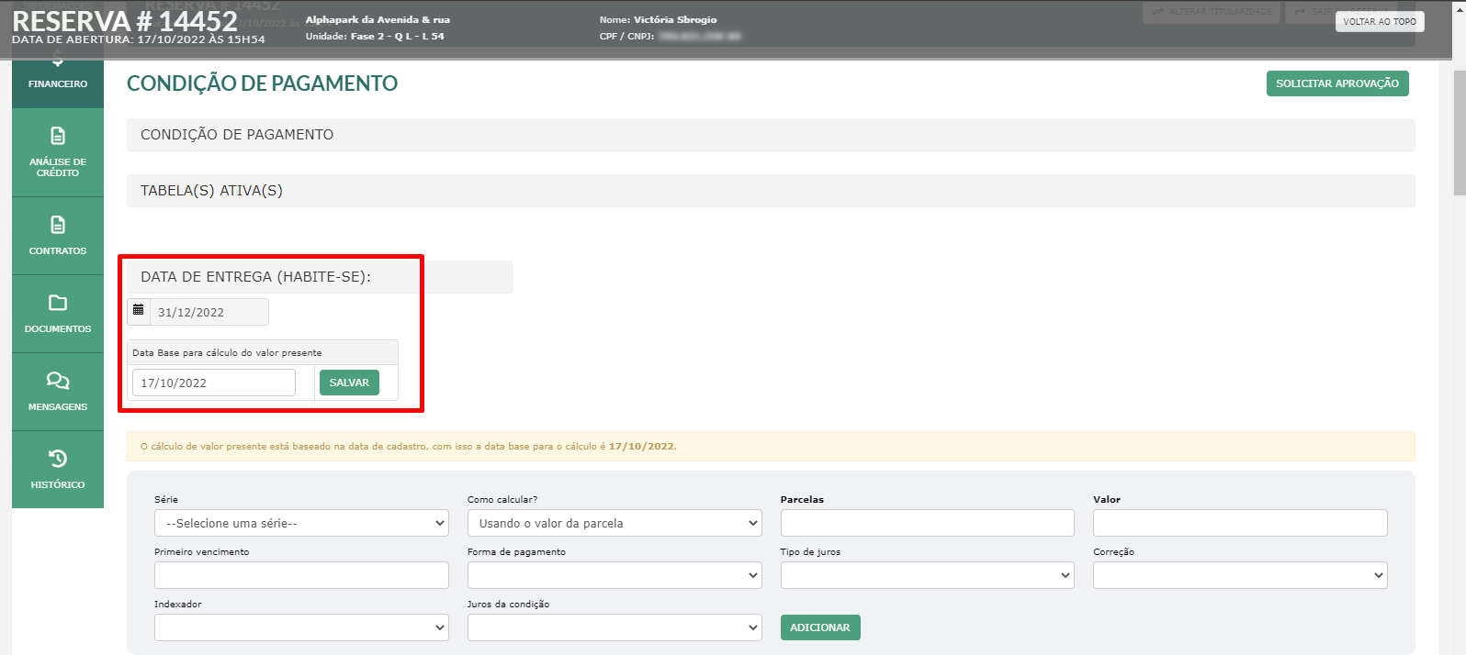Expand the Condição de Pagamento panel header
Image resolution: width=1466 pixels, height=655 pixels.
pyautogui.click(x=771, y=135)
